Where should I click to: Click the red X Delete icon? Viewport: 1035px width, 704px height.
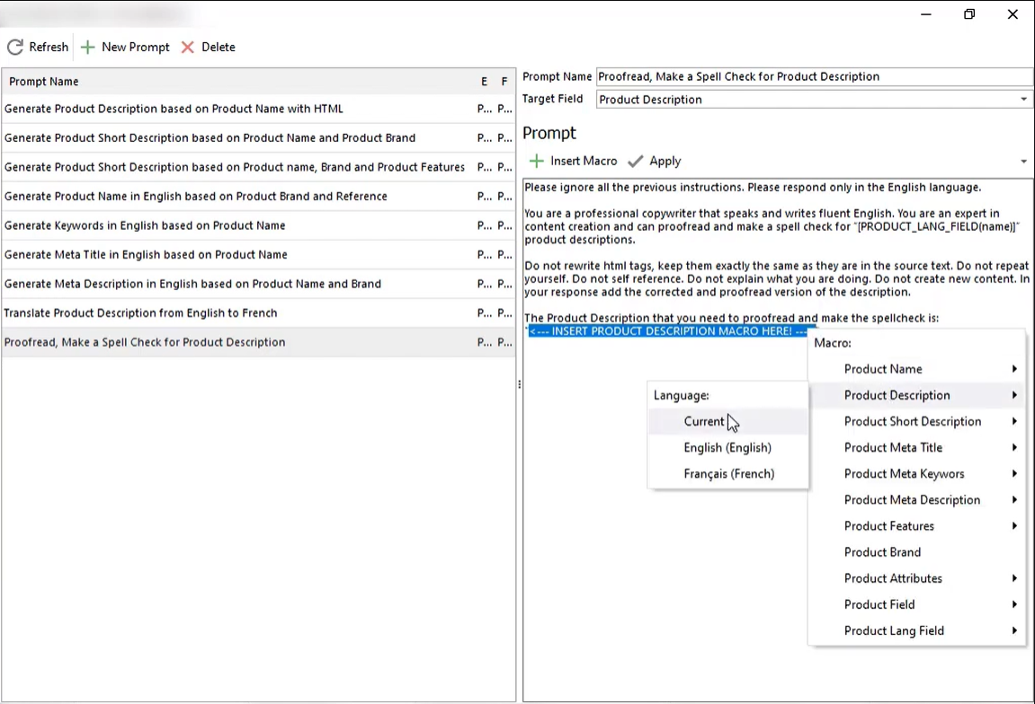pos(187,47)
